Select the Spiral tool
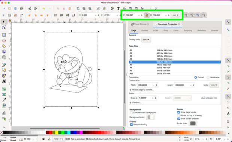 point(4,57)
